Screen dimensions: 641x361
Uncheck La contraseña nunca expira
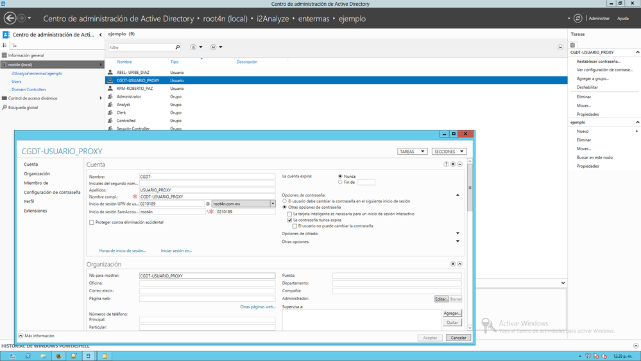[289, 220]
